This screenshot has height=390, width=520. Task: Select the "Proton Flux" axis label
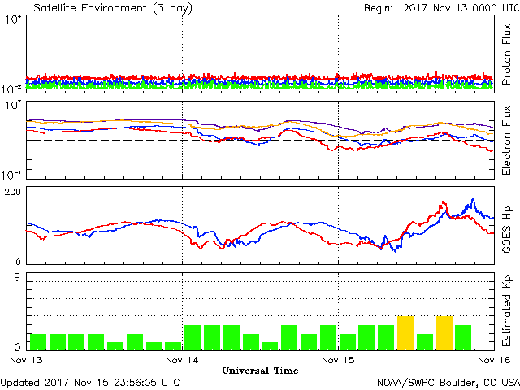click(506, 54)
